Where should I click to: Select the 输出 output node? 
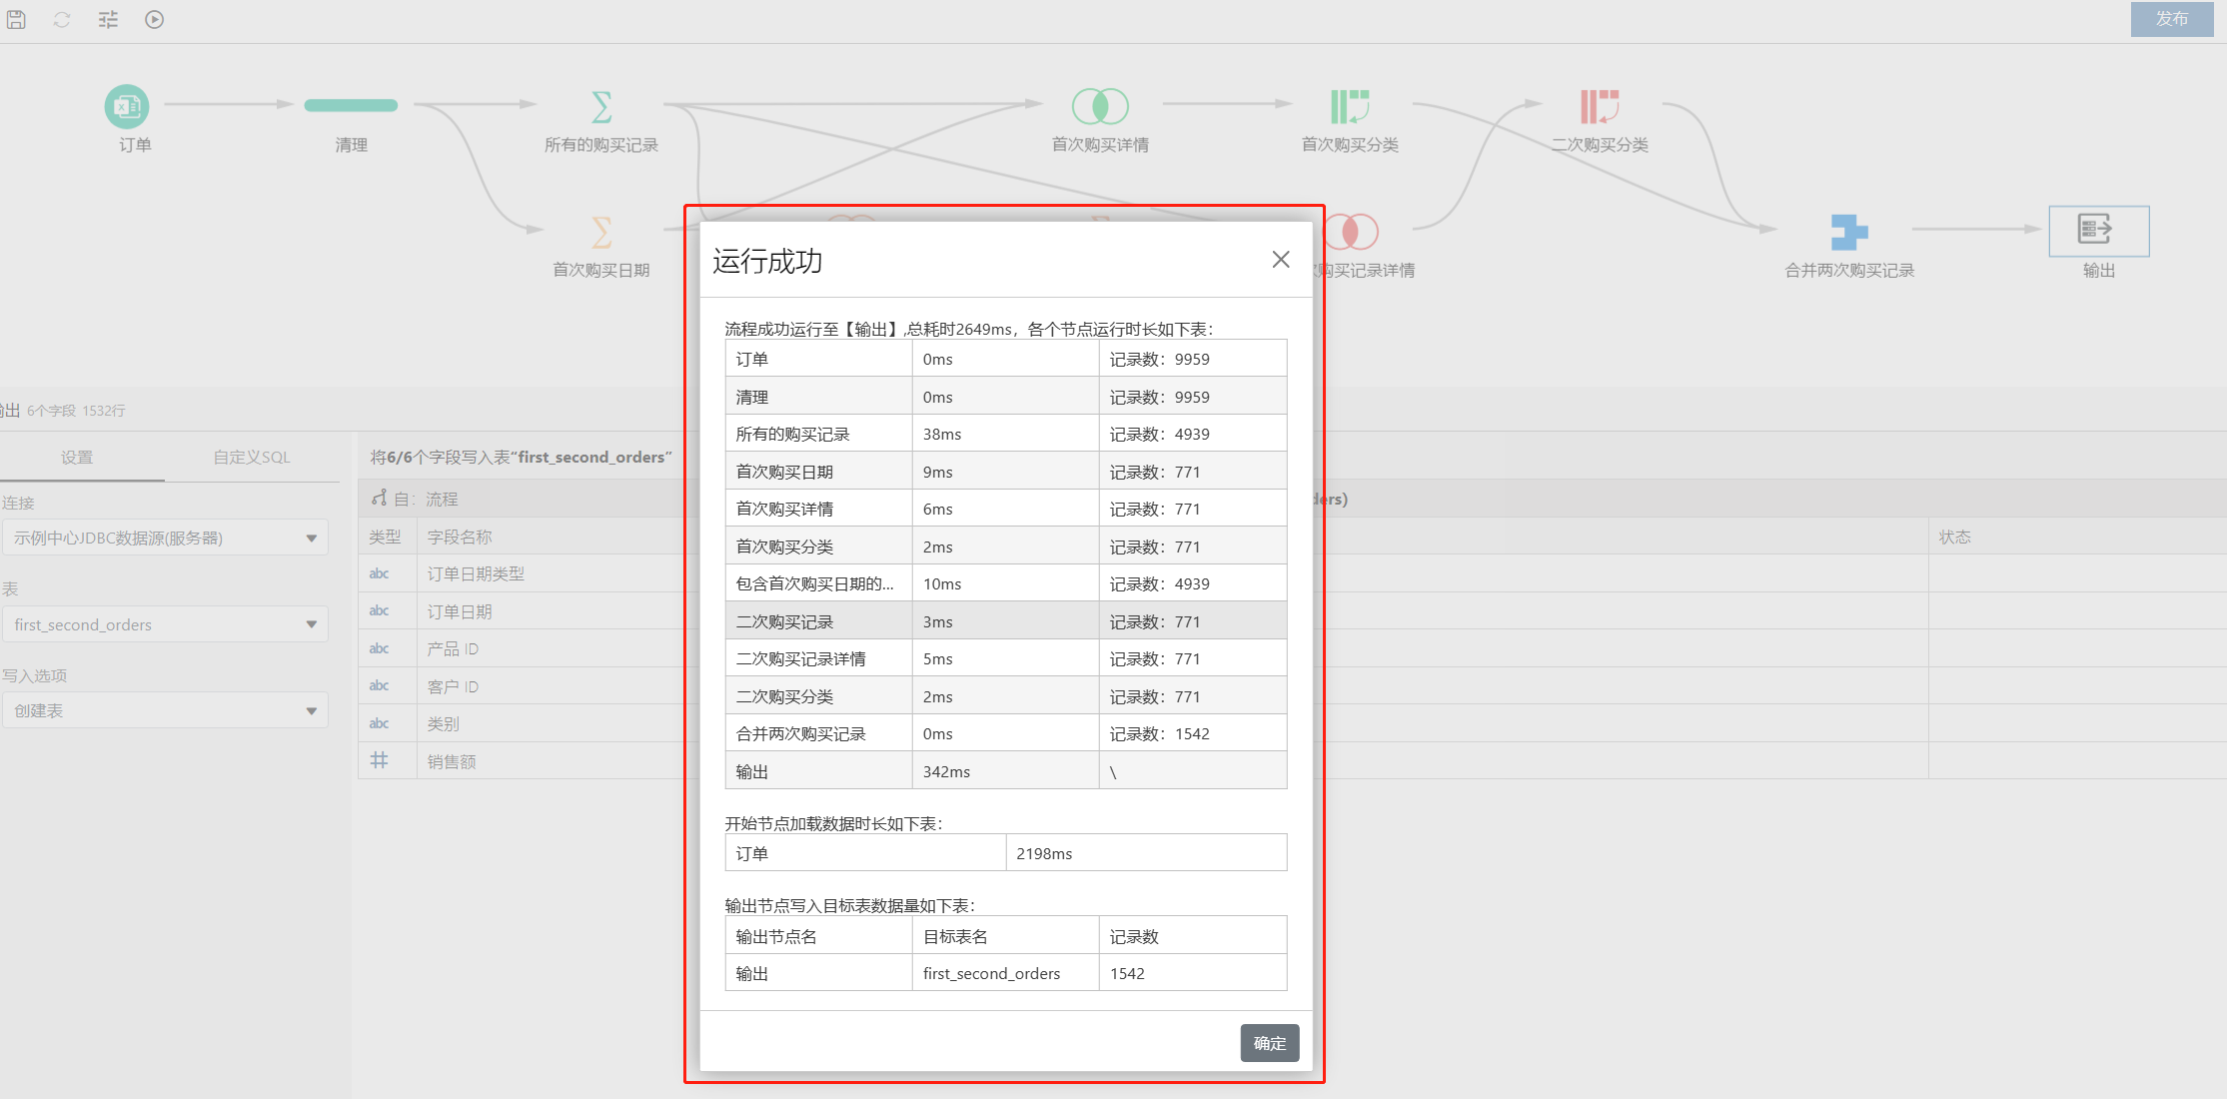coord(2098,230)
